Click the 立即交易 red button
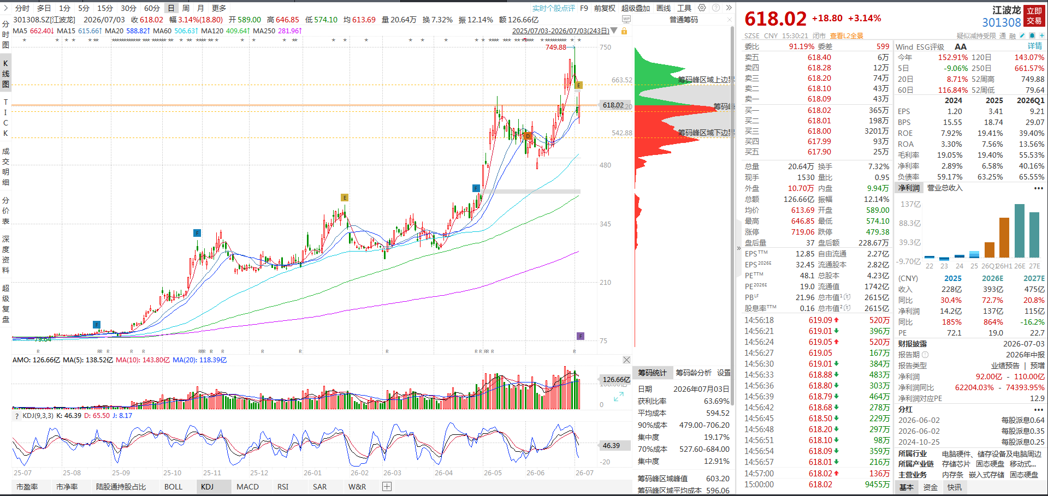The height and width of the screenshot is (496, 1048). click(1034, 16)
